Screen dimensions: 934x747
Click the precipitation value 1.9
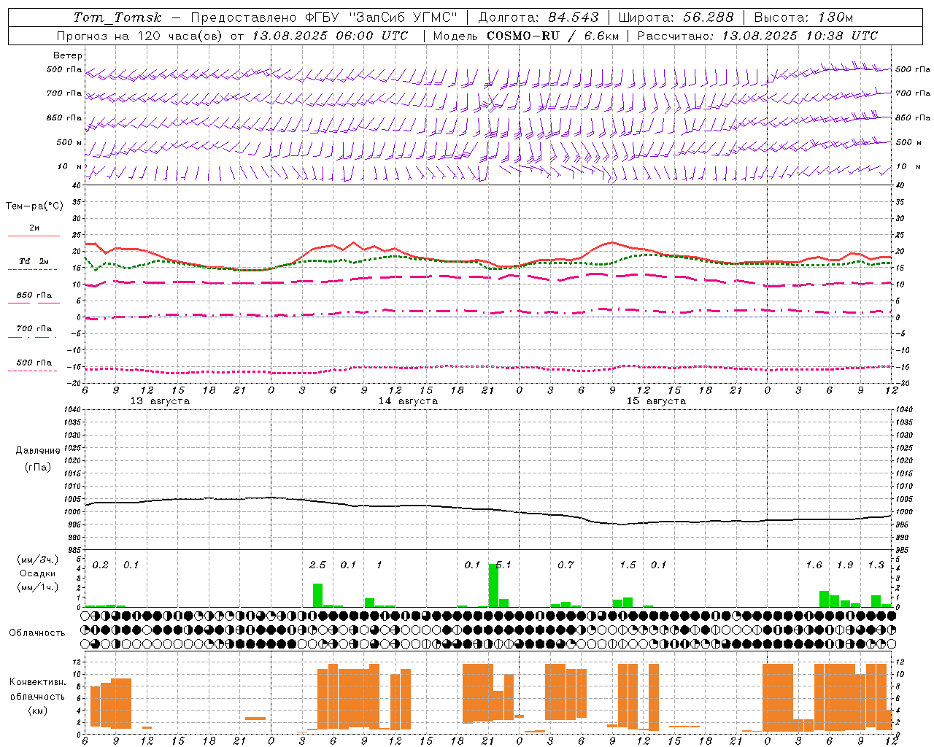pyautogui.click(x=845, y=565)
